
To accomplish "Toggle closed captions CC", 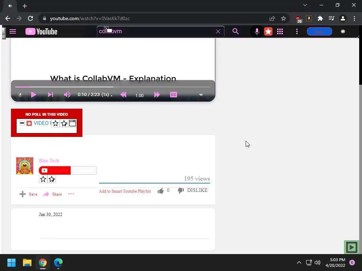I will (174, 95).
